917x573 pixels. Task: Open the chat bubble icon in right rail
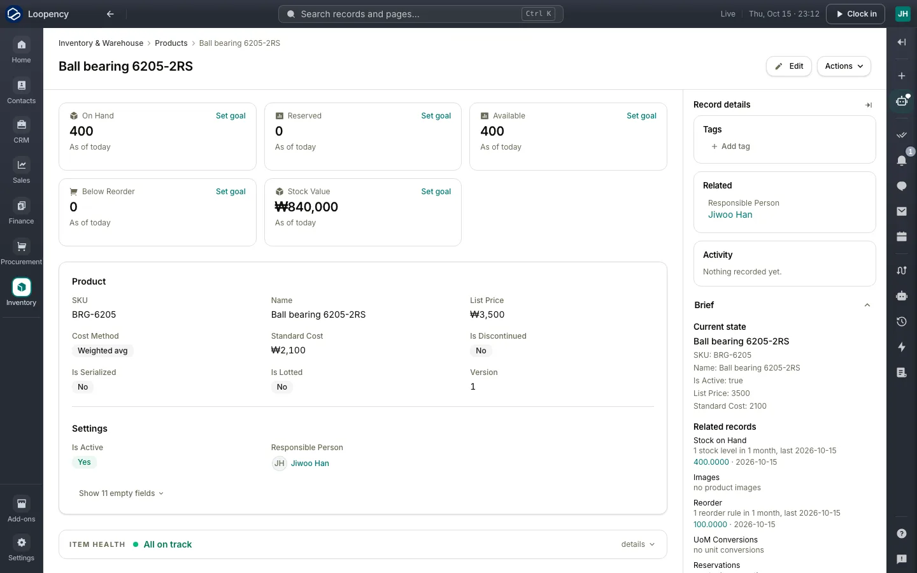(x=902, y=186)
